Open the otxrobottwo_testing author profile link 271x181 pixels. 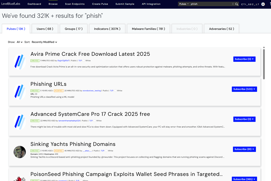point(92,91)
